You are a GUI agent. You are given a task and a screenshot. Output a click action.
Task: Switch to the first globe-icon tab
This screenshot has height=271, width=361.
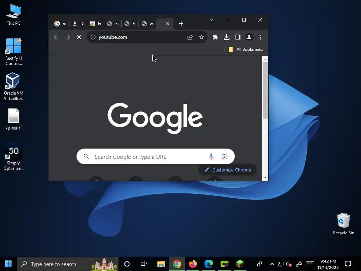[x=113, y=24]
